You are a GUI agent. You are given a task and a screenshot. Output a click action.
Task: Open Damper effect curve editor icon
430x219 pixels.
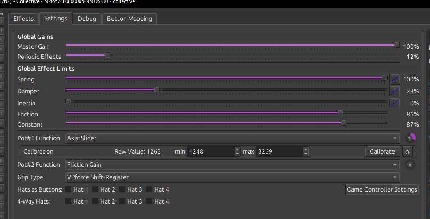395,91
